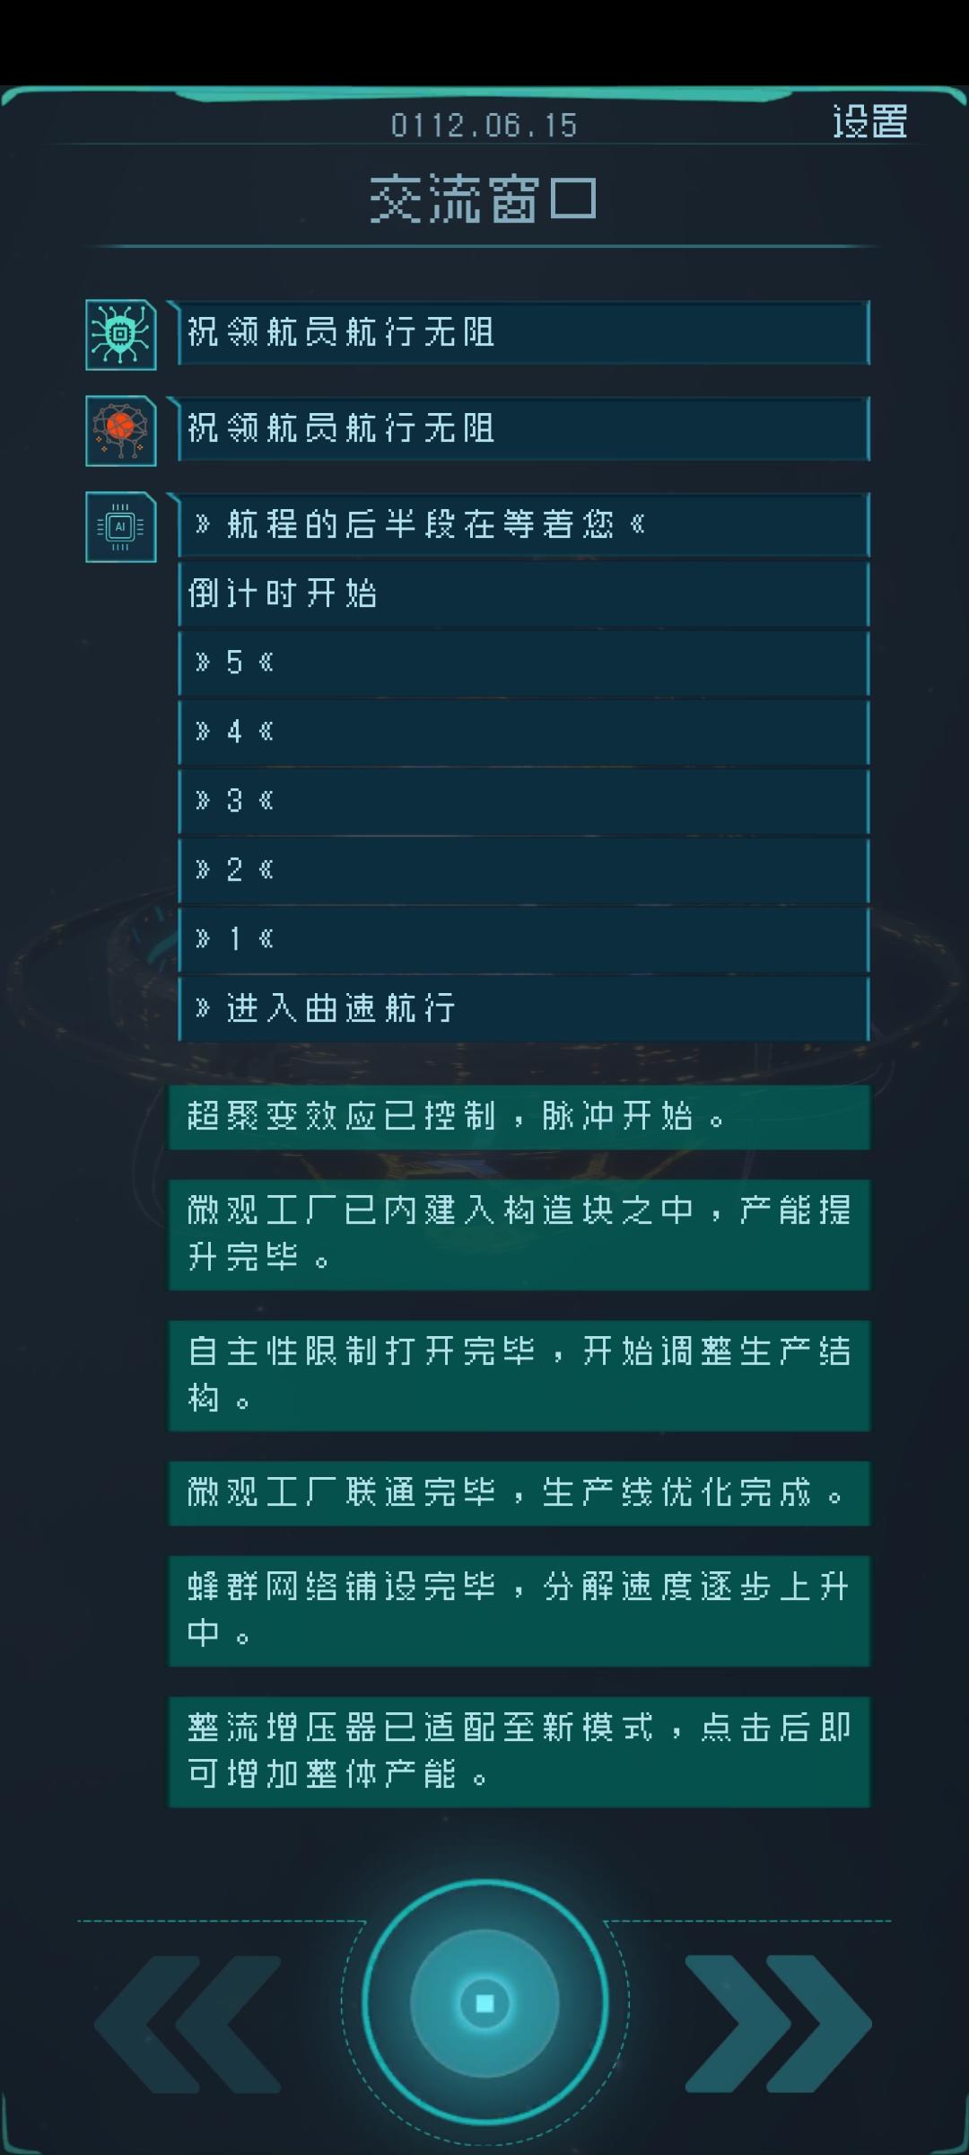Click the 整流增压器已适配至新模式 option

[519, 1751]
